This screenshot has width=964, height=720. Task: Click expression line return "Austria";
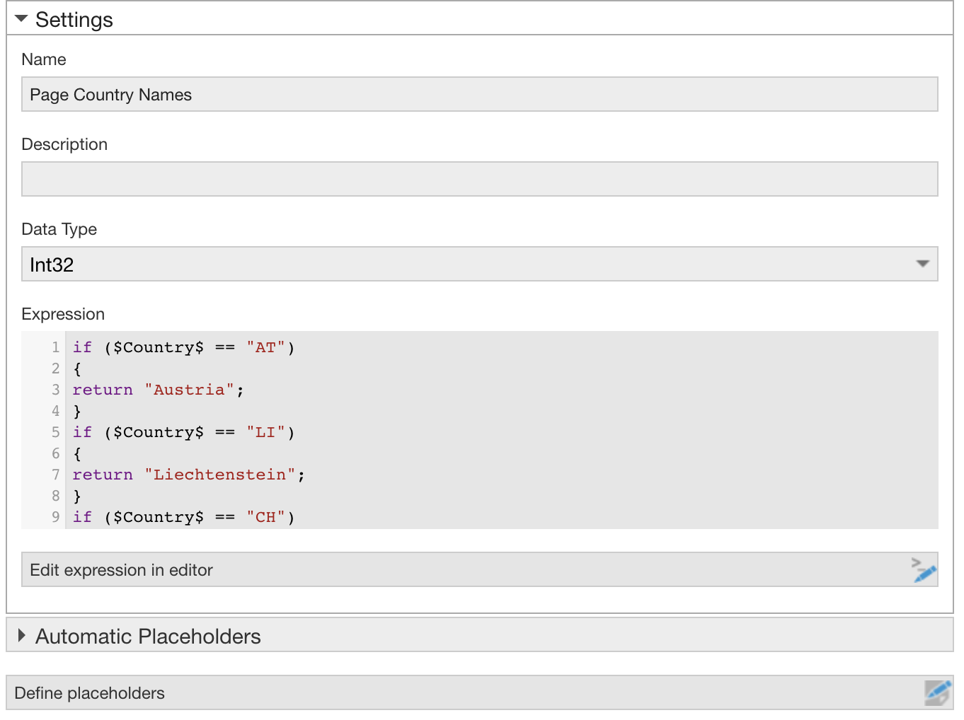click(x=158, y=390)
